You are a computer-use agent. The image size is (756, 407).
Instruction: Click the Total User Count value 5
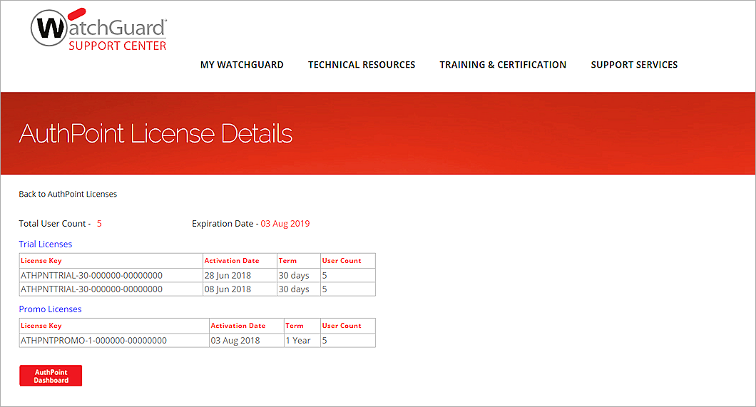point(99,224)
